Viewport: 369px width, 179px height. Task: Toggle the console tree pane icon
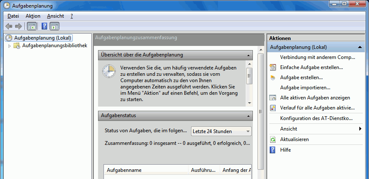(32, 26)
